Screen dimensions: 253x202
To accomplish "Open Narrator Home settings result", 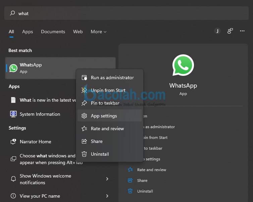I will [x=35, y=142].
